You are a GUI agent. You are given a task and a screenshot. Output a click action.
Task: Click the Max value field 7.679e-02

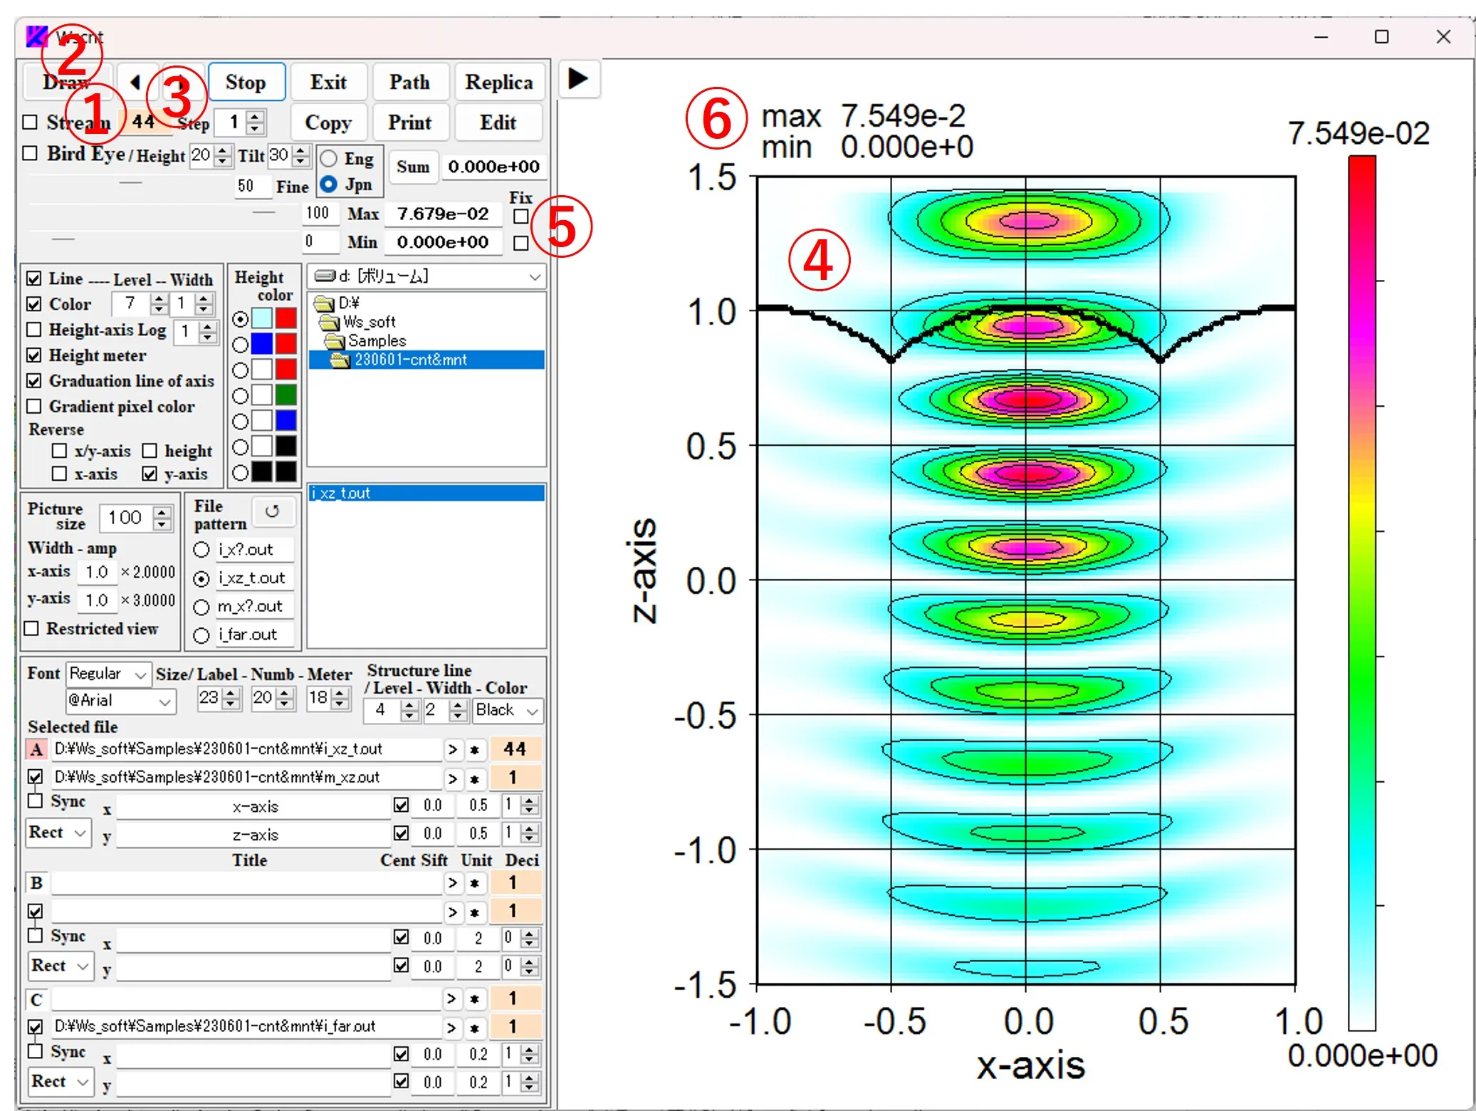click(443, 214)
